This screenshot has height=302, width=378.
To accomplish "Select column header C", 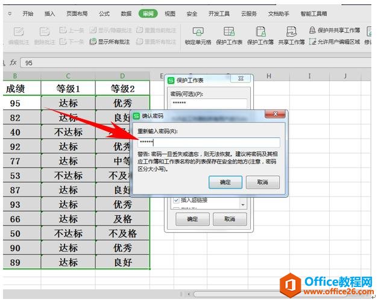I will point(68,76).
